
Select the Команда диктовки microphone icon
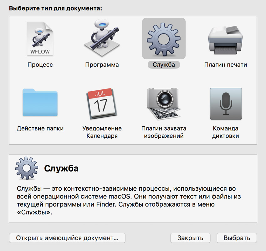click(x=225, y=103)
